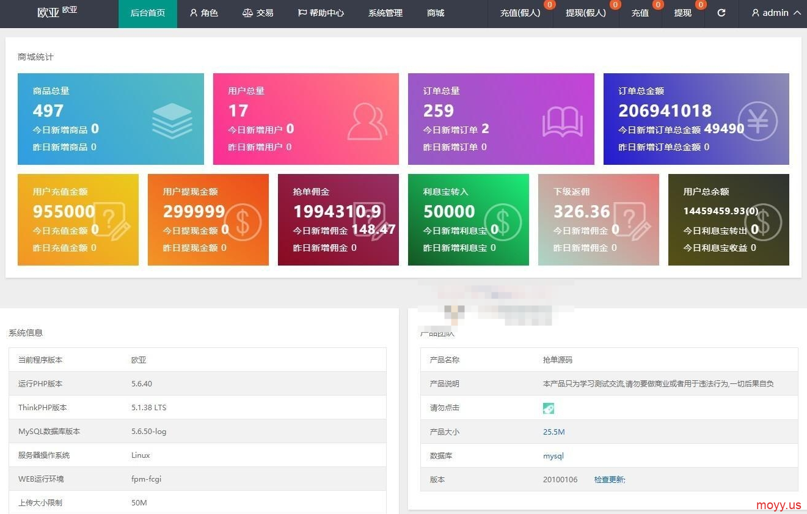Click the mysql database link
Viewport: 807px width, 514px height.
click(x=553, y=456)
